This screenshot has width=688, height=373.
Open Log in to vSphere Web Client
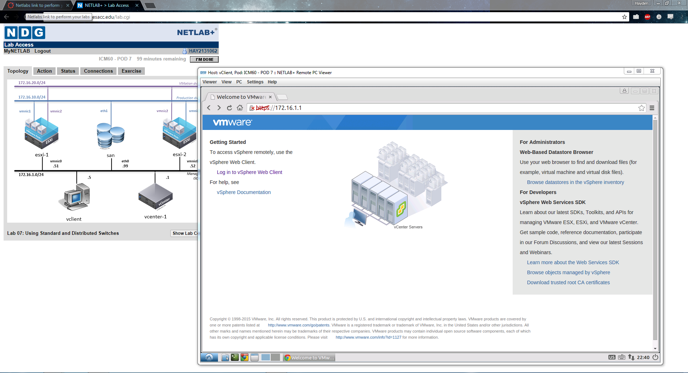250,172
